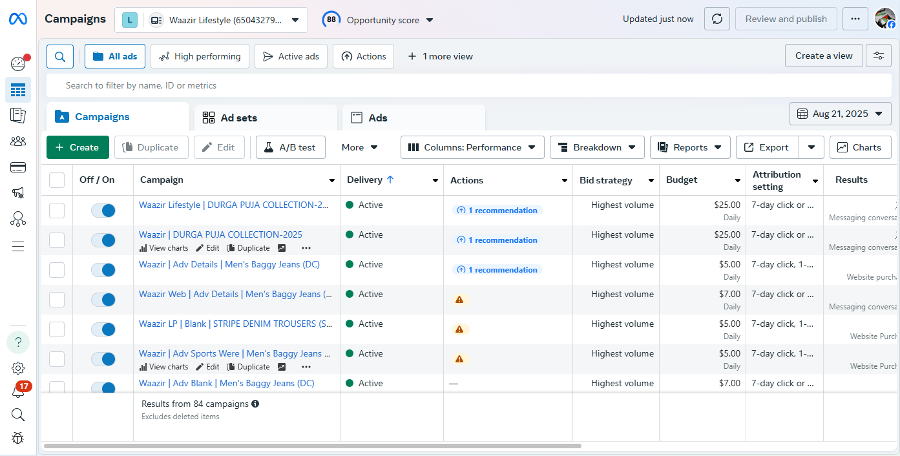Open notifications bell with 17 badge
The width and height of the screenshot is (900, 456).
18,391
